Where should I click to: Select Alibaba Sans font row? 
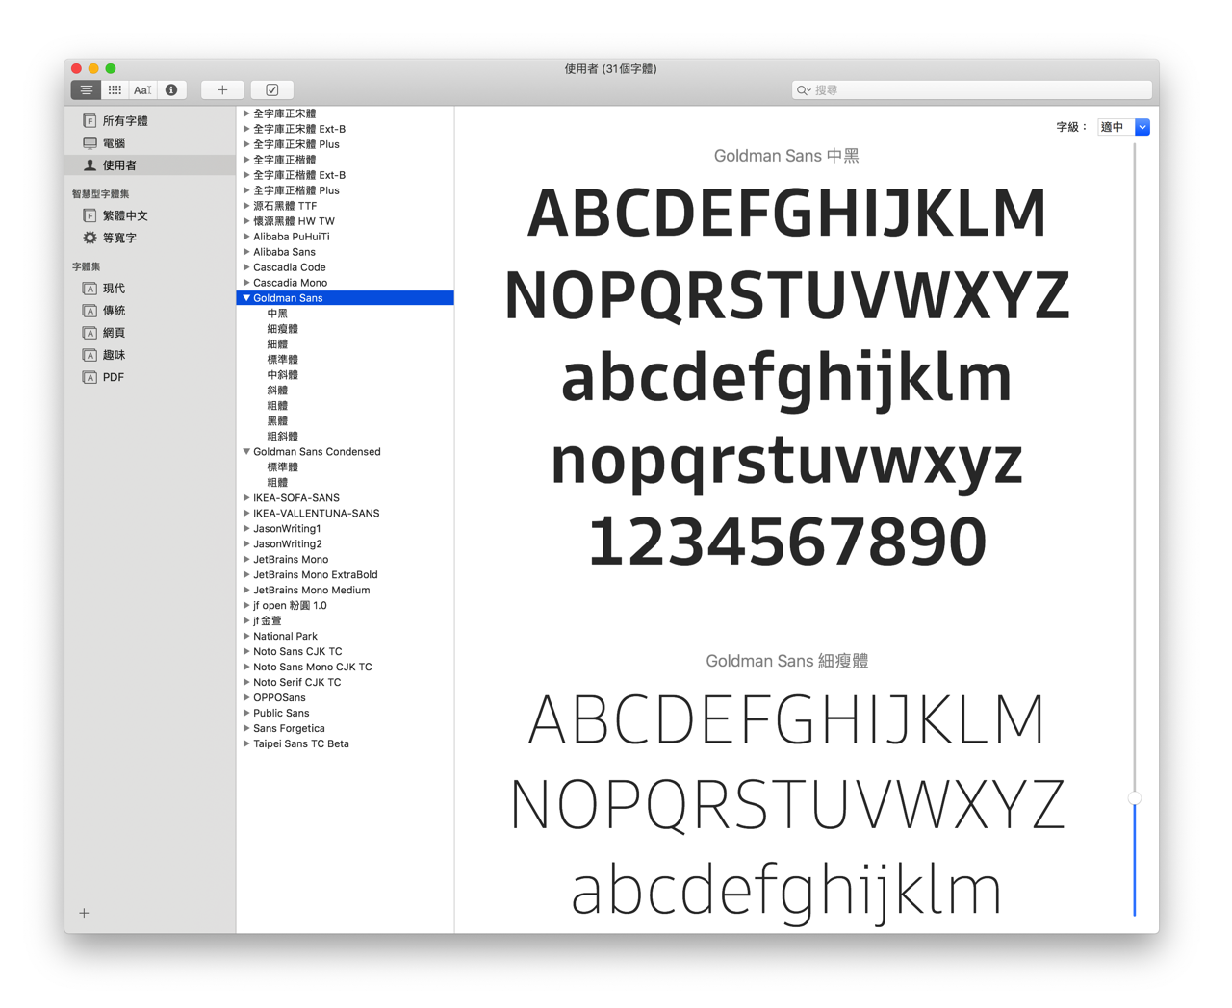pos(346,252)
